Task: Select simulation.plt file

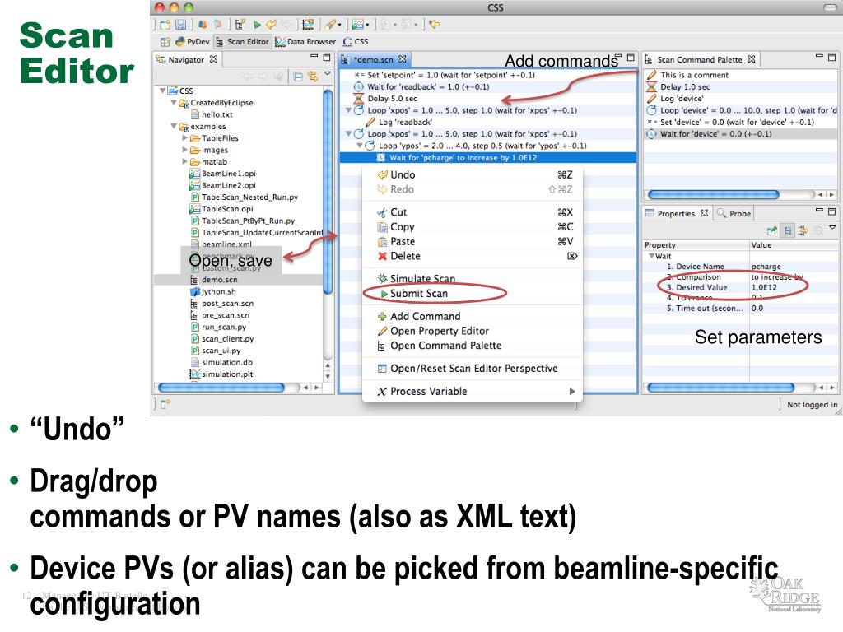Action: point(227,374)
